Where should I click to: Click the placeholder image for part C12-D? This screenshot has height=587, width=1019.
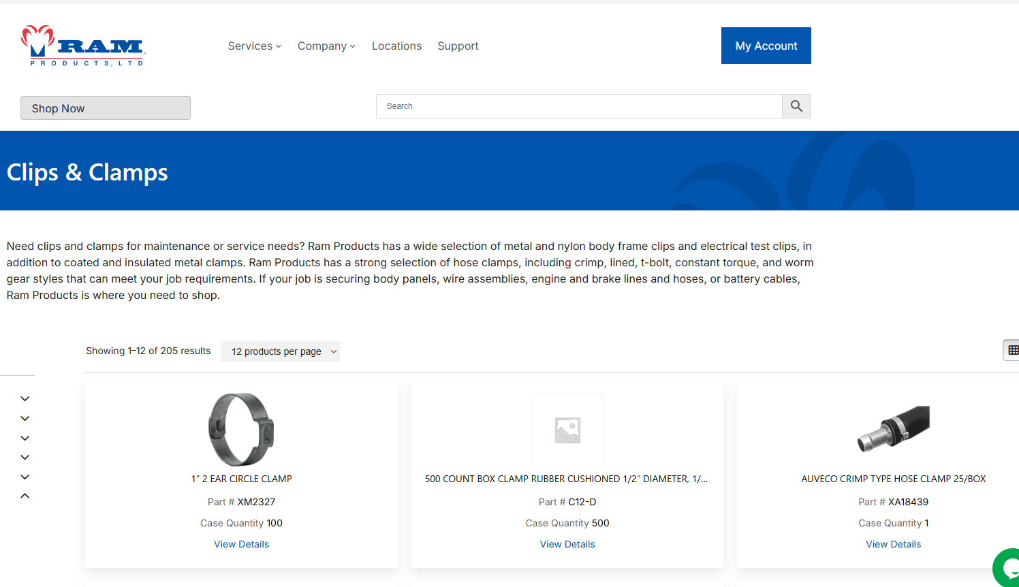[x=567, y=430]
